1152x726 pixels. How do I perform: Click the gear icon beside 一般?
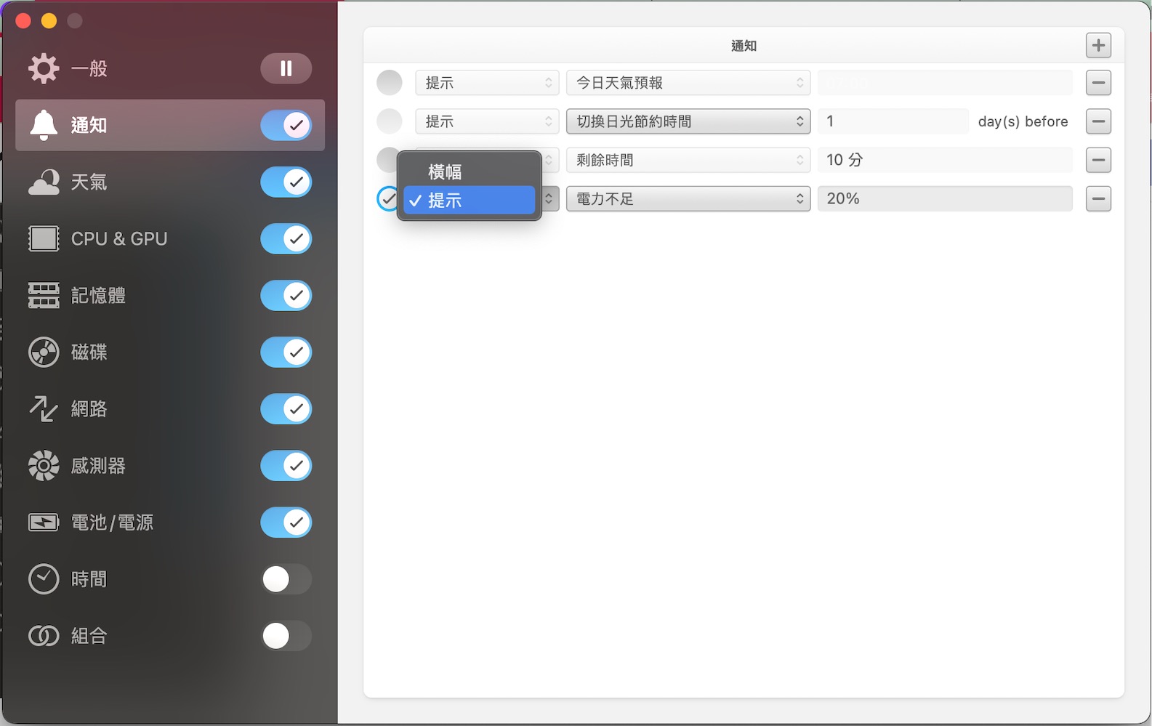pos(44,68)
